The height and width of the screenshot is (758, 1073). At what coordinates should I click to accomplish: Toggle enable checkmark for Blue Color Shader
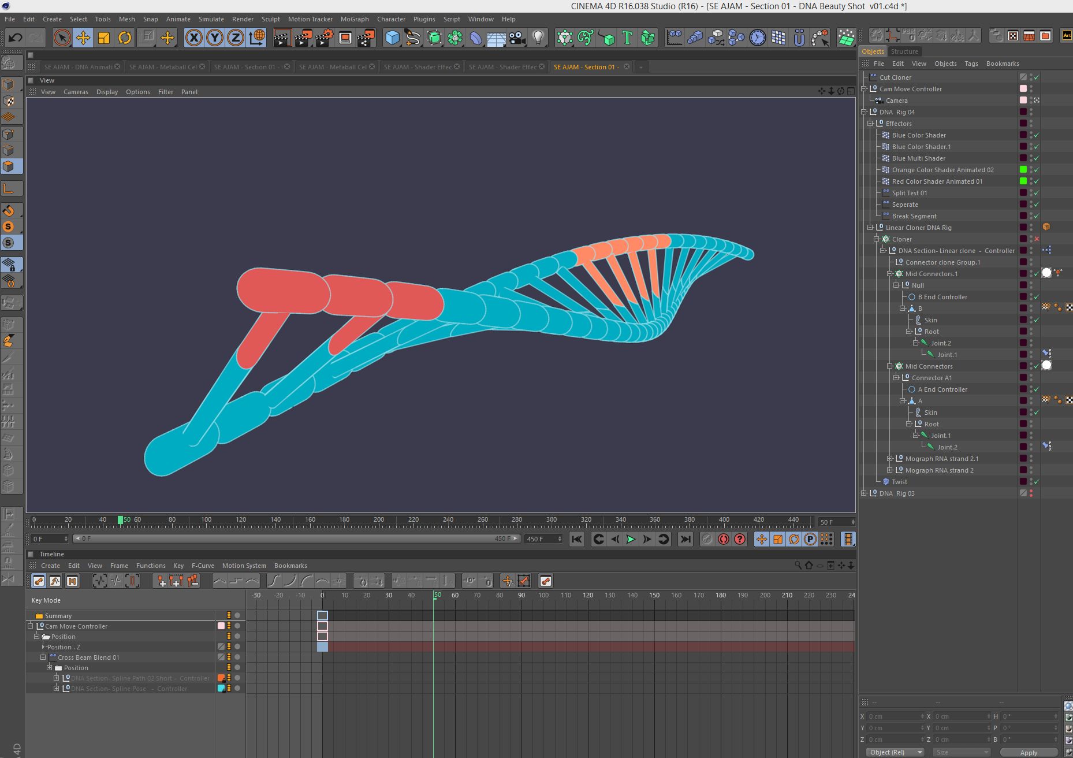point(1037,135)
